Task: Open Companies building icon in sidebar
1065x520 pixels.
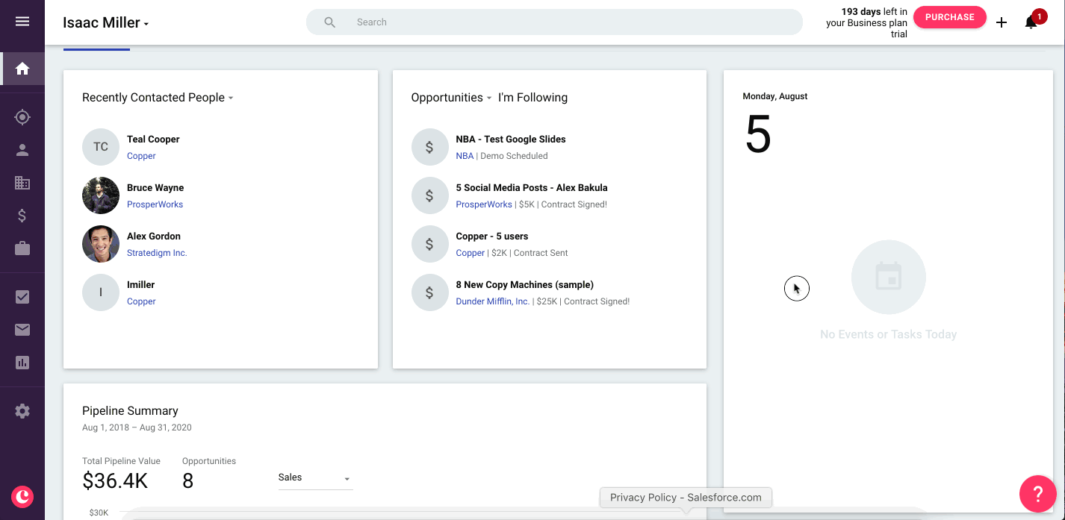Action: 22,183
